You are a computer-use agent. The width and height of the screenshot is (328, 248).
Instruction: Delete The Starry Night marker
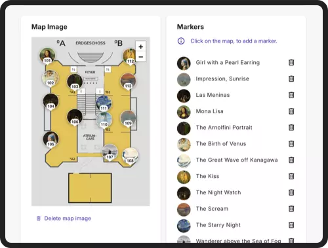coord(291,225)
